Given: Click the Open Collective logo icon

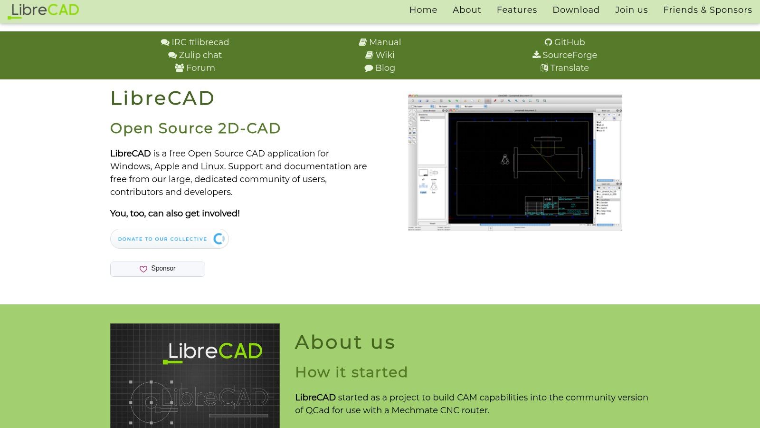Looking at the screenshot, I should click(219, 239).
